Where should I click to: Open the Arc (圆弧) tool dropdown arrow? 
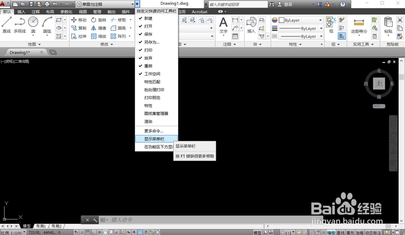point(47,35)
